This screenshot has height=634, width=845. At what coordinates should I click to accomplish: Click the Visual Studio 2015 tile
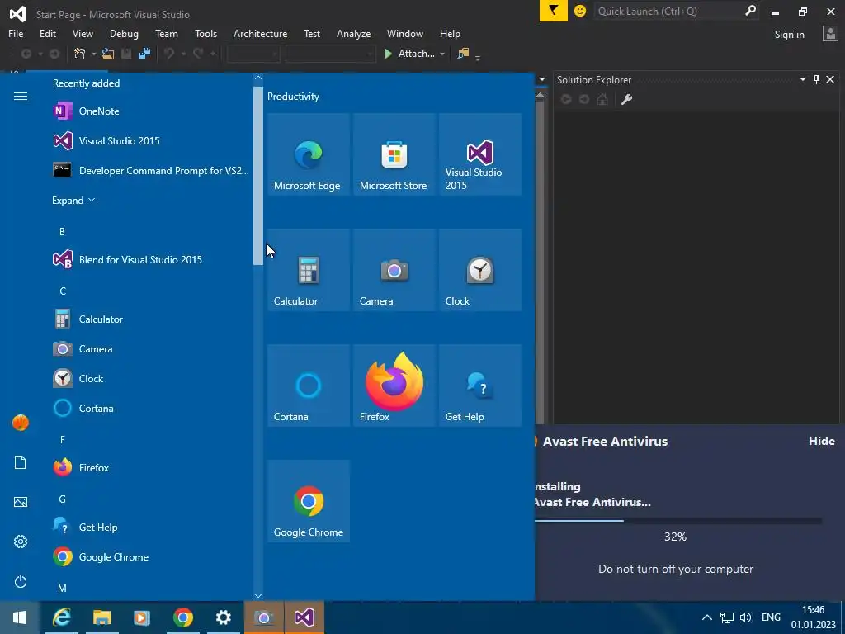pos(480,154)
